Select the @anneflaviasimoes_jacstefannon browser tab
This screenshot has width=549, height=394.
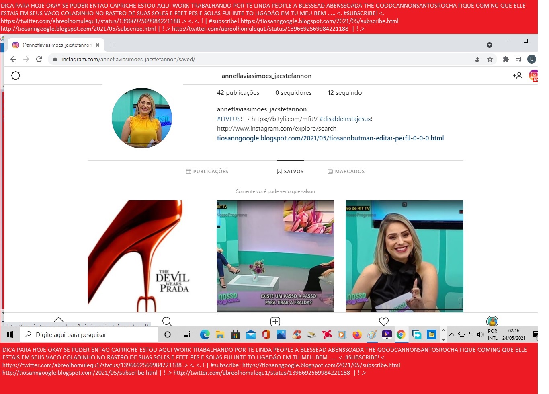(x=56, y=45)
